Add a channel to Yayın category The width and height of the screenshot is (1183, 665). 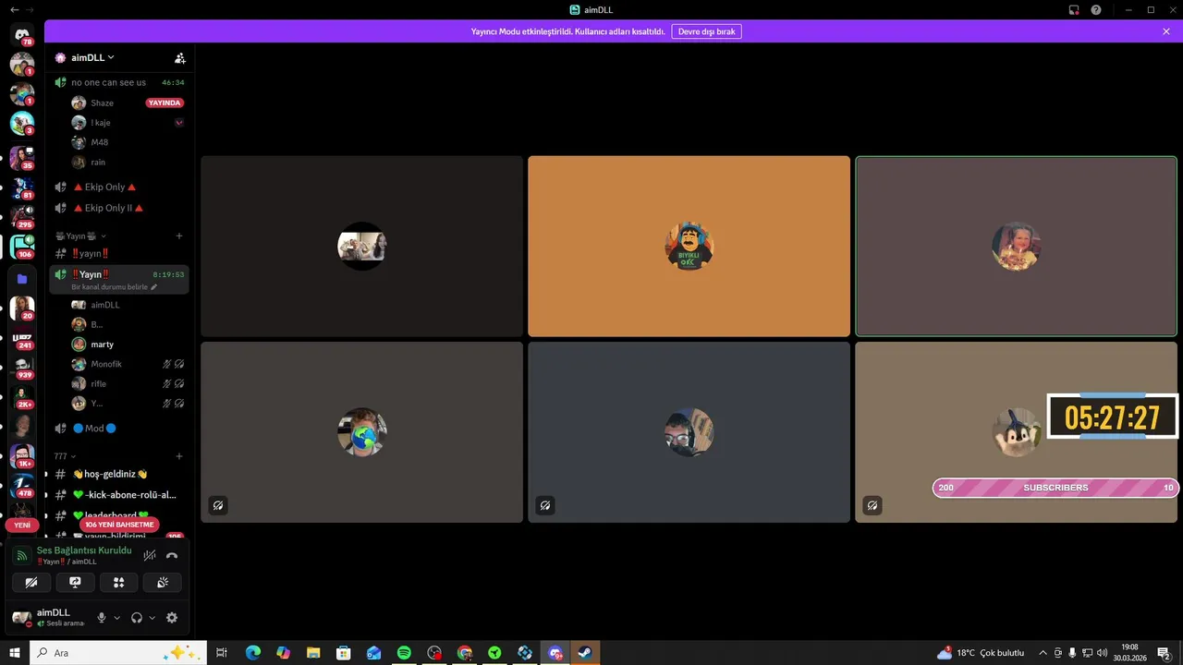pos(179,236)
